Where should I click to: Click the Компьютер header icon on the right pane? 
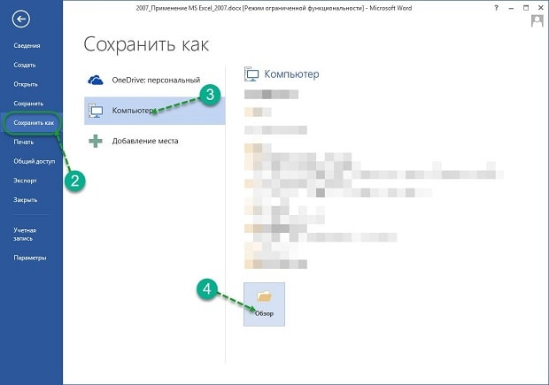pyautogui.click(x=251, y=74)
